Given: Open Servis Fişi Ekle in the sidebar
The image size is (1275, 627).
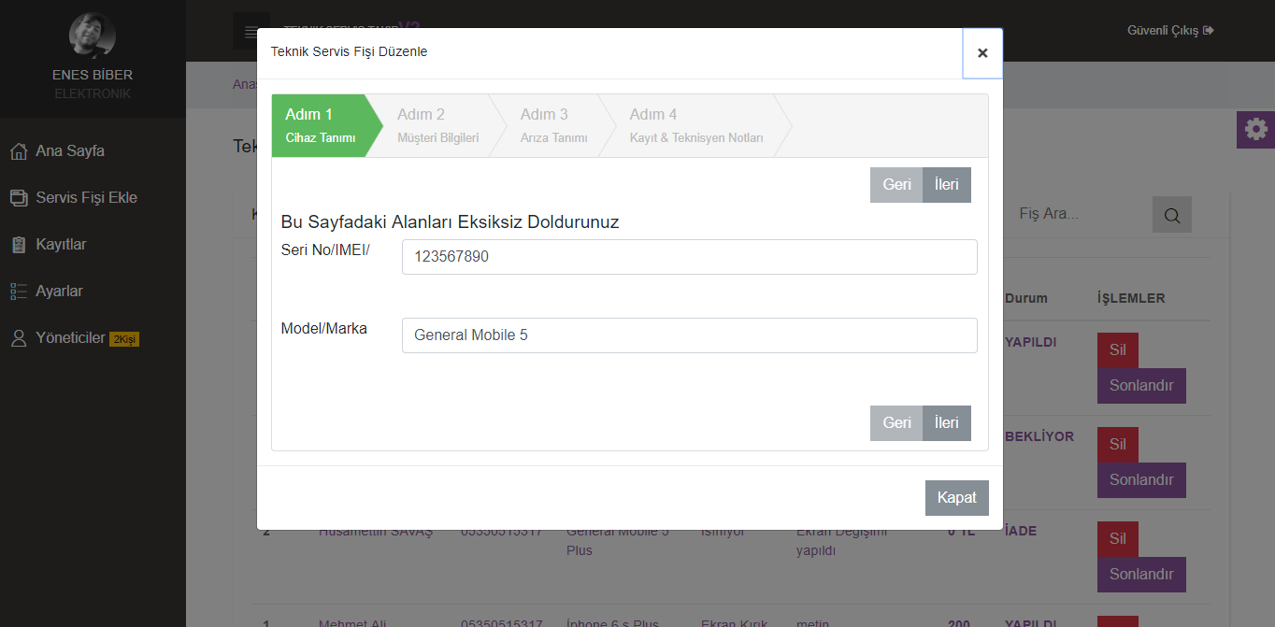Looking at the screenshot, I should click(x=86, y=198).
